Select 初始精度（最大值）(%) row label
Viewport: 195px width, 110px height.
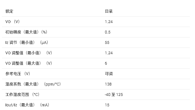(x=26, y=32)
